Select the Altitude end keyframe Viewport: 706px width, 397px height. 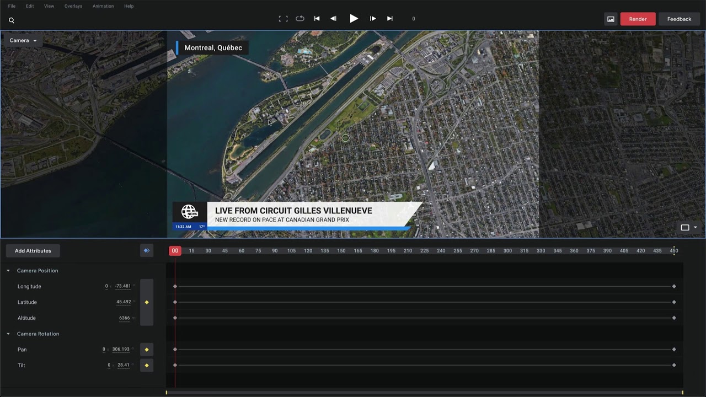coord(674,318)
